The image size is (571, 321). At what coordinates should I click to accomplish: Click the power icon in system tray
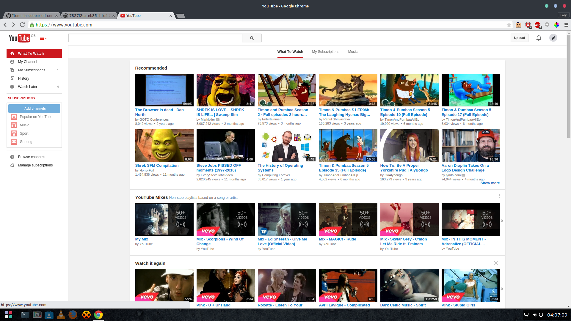(x=541, y=315)
